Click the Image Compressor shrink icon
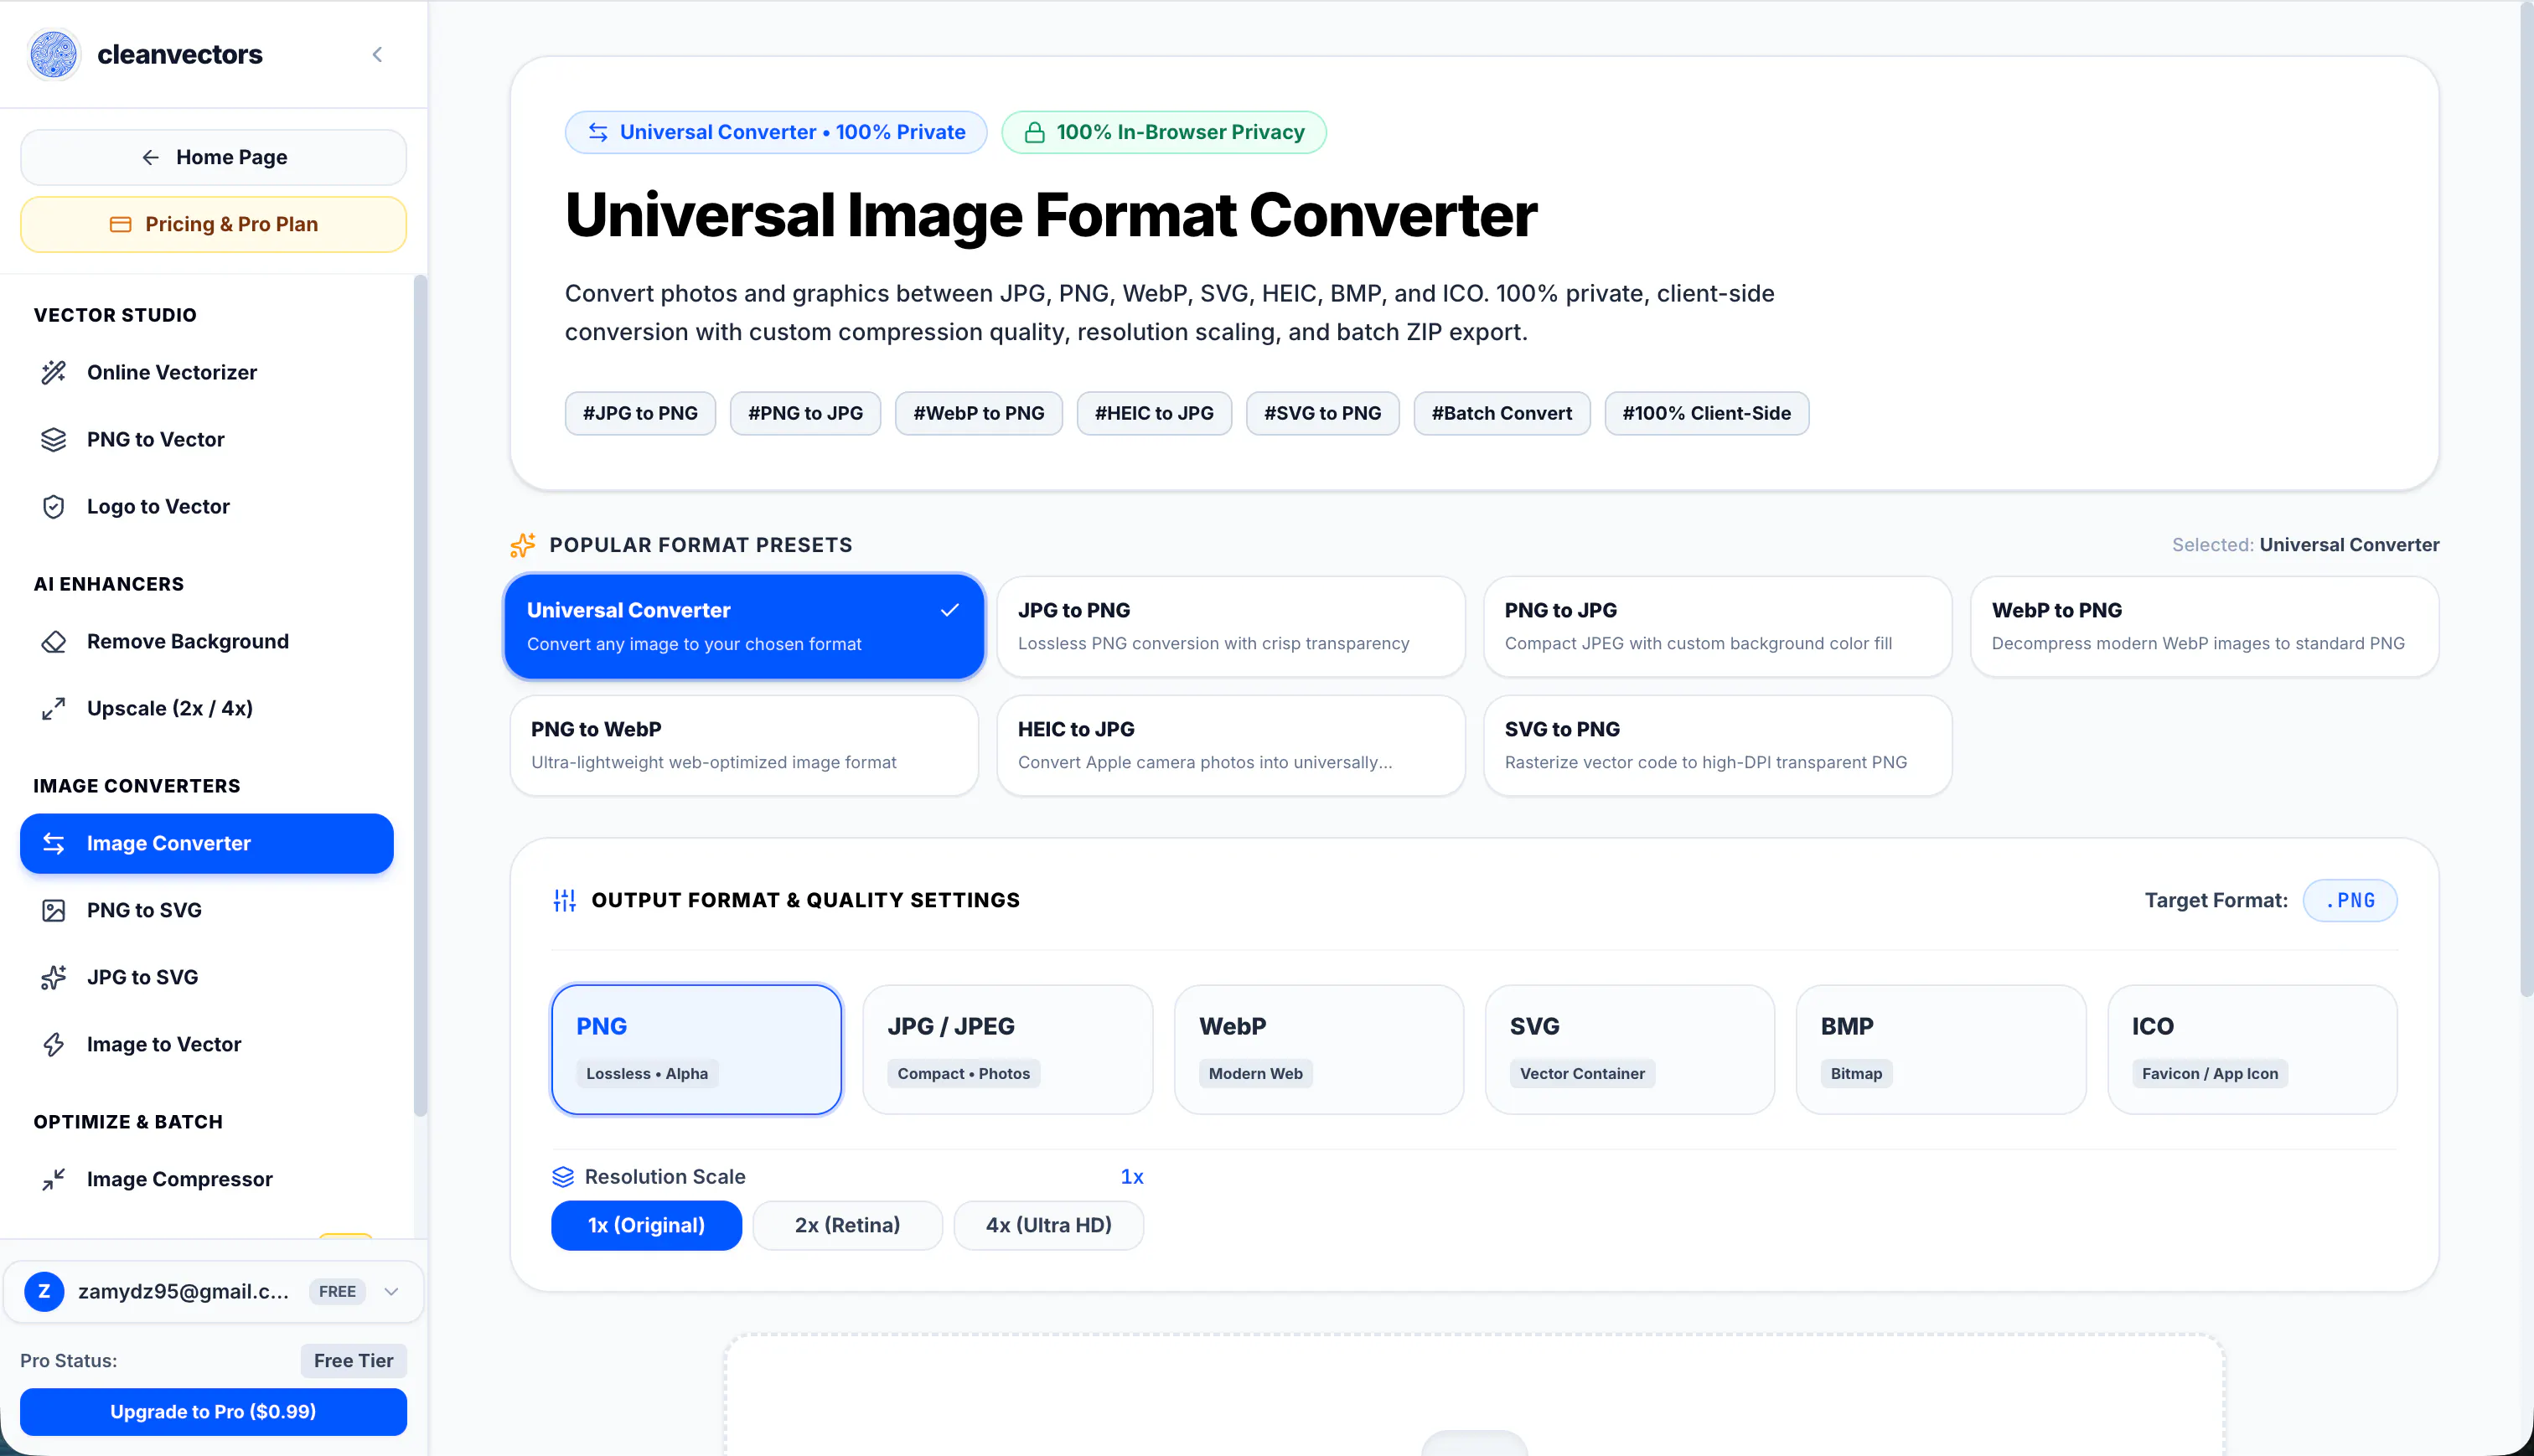Viewport: 2534px width, 1456px height. (54, 1179)
